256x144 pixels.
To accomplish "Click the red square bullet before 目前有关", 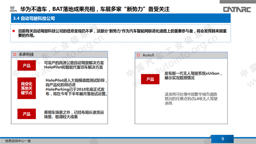I will point(14,31).
